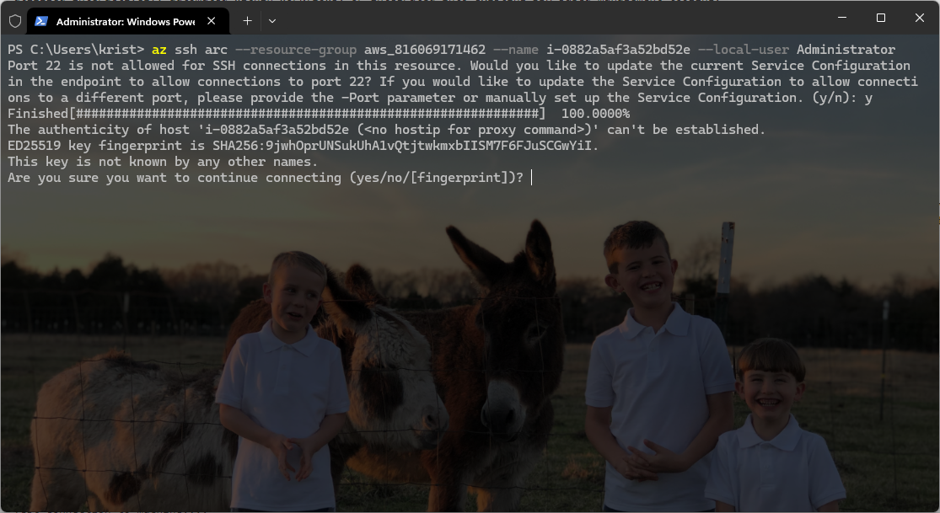This screenshot has width=940, height=513.
Task: Click the resource group value aws_816069171462
Action: coord(425,50)
